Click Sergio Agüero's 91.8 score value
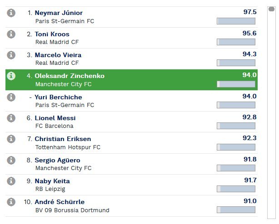279x224 pixels. coord(250,160)
